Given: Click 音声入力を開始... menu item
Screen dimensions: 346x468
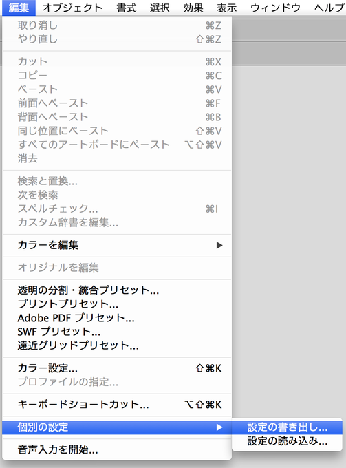Looking at the screenshot, I should click(x=117, y=449).
